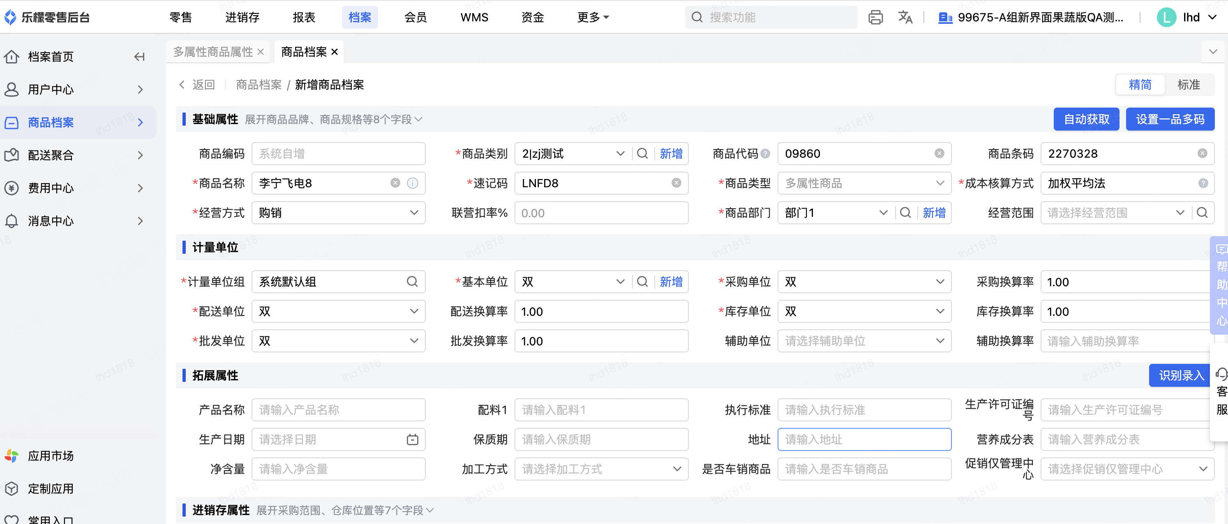1228x524 pixels.
Task: Click search icon next to 商品类别
Action: point(642,154)
